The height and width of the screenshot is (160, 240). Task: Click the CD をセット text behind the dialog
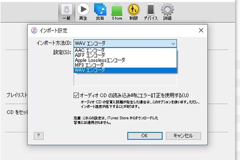17,112
